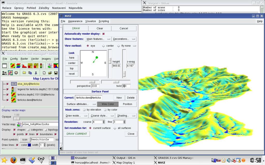Open Current surface terlicko.dem@terlicko selector
Viewport: 265px width, 165px height.
click(x=89, y=98)
